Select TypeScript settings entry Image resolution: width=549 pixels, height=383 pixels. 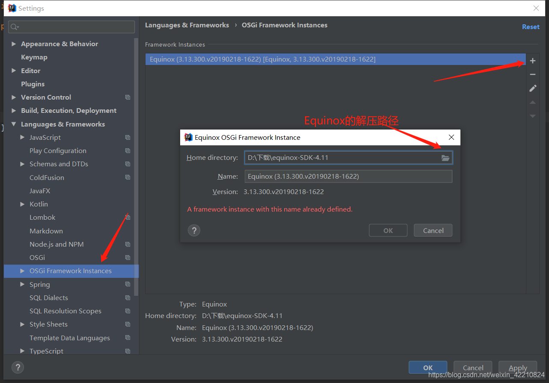[46, 351]
